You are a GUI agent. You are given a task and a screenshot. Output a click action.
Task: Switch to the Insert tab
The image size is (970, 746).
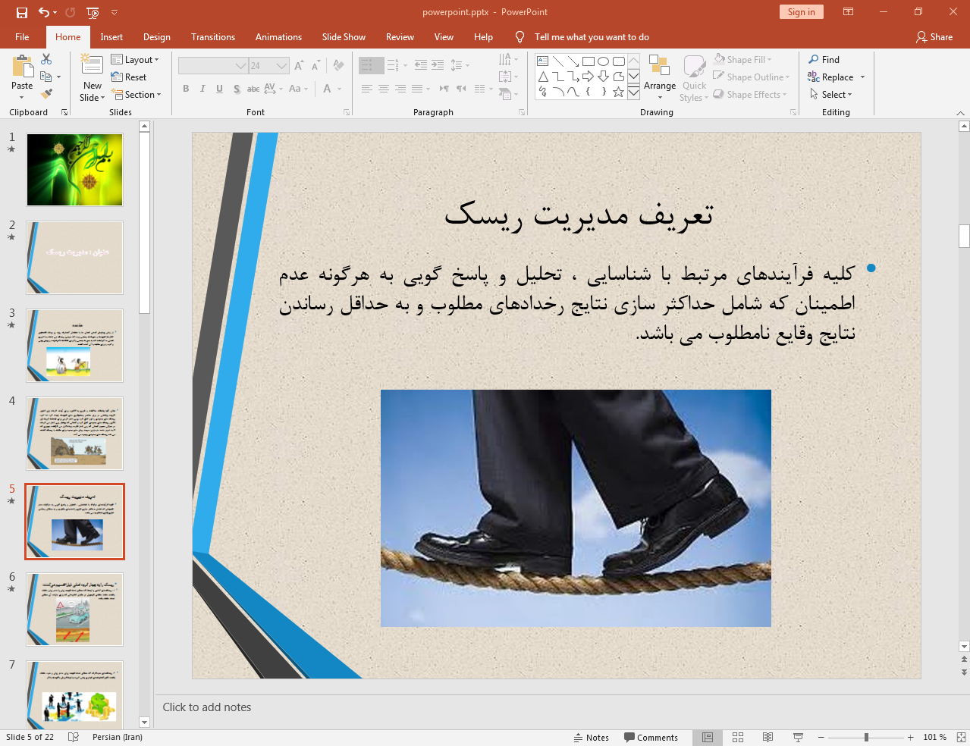(x=111, y=36)
